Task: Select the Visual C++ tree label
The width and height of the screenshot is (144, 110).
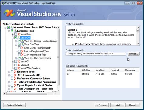Action: [x=25, y=38]
